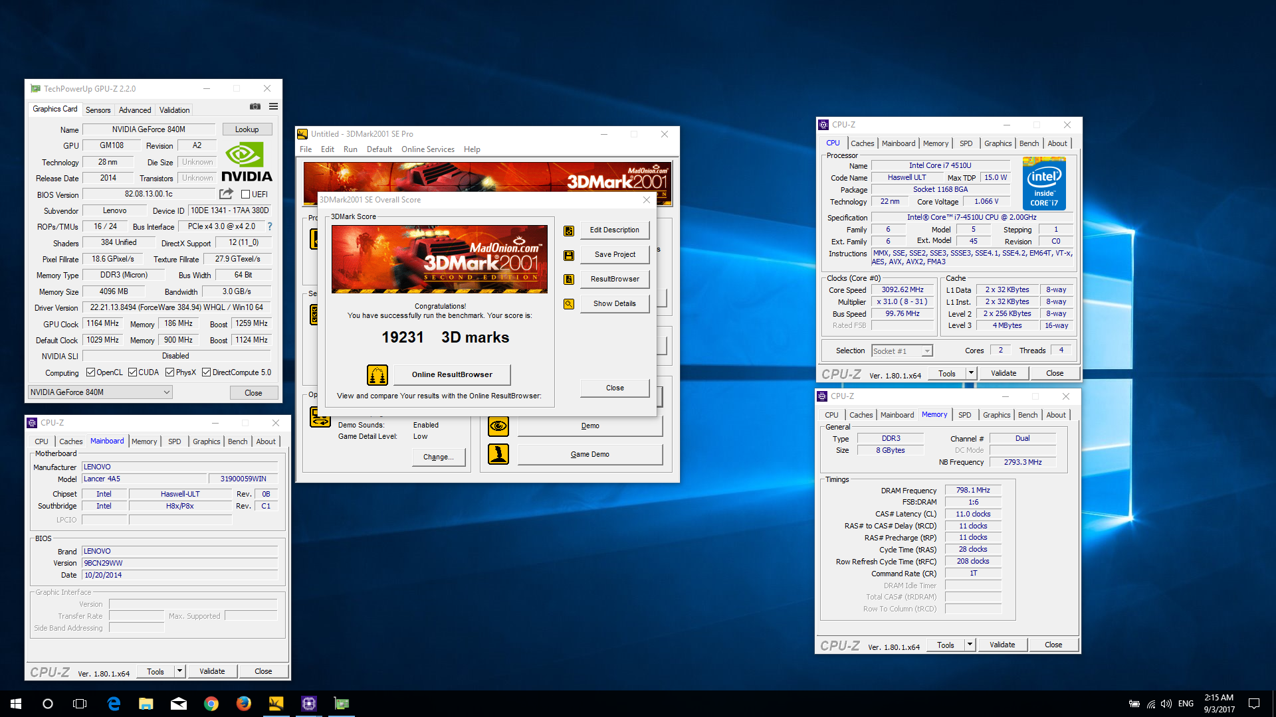Toggle the CUDA checkbox
Viewport: 1276px width, 717px height.
pyautogui.click(x=133, y=372)
